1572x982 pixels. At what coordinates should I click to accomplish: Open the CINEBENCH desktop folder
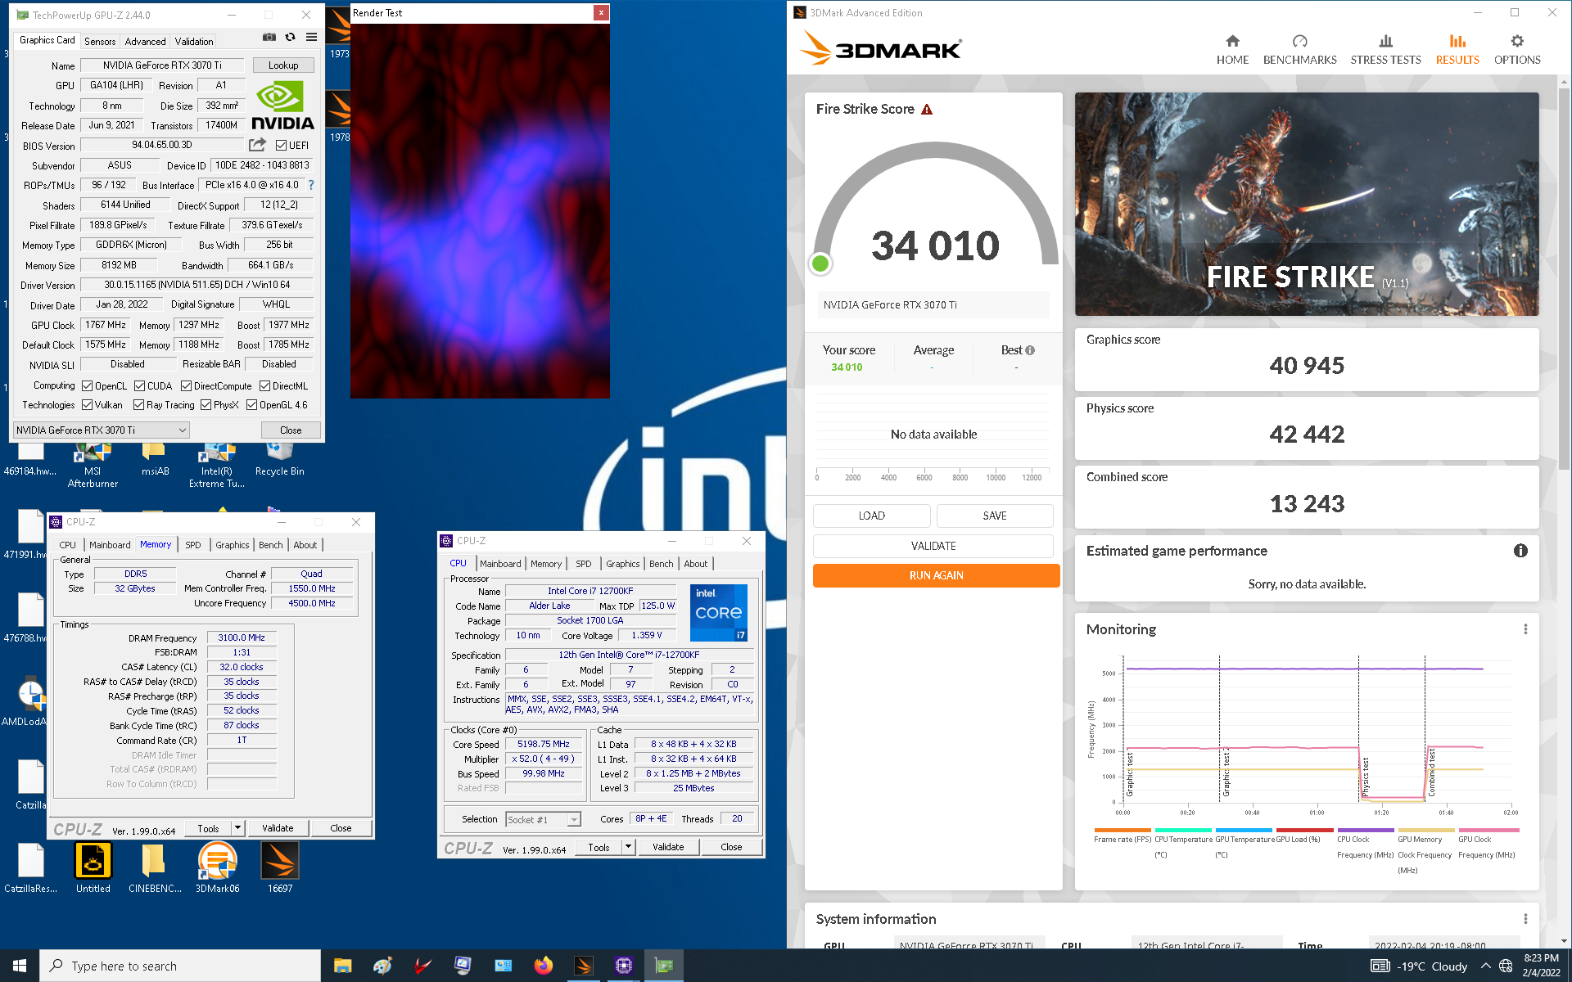pyautogui.click(x=155, y=867)
